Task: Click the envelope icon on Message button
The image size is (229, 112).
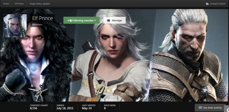Action: click(x=108, y=20)
